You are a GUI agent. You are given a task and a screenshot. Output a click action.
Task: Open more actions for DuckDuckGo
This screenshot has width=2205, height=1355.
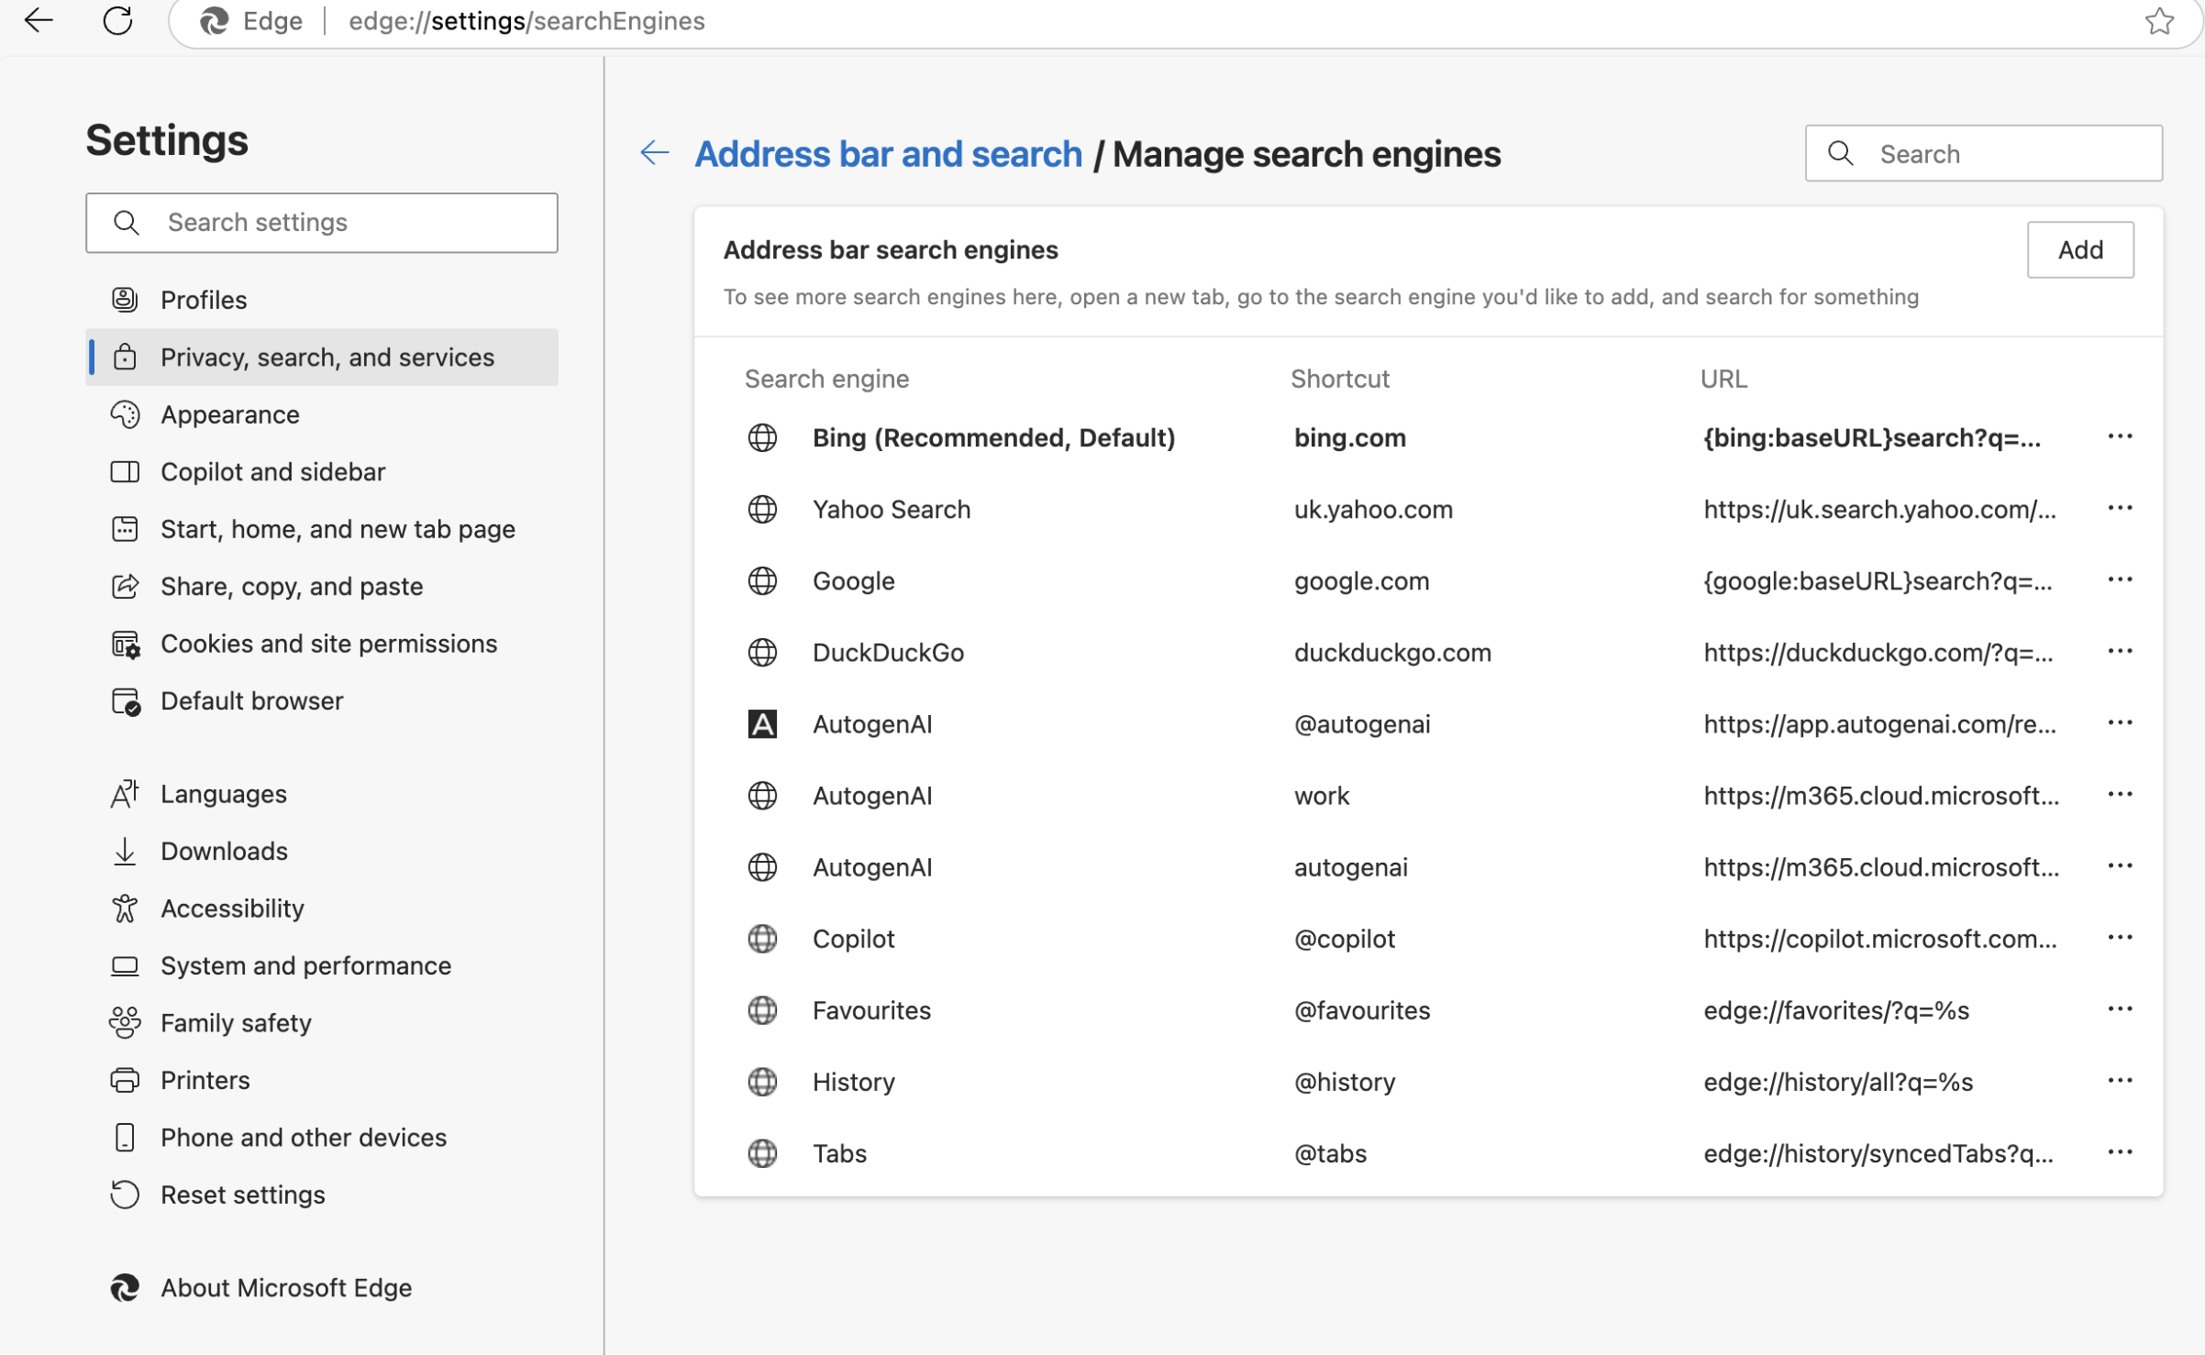pos(2120,651)
